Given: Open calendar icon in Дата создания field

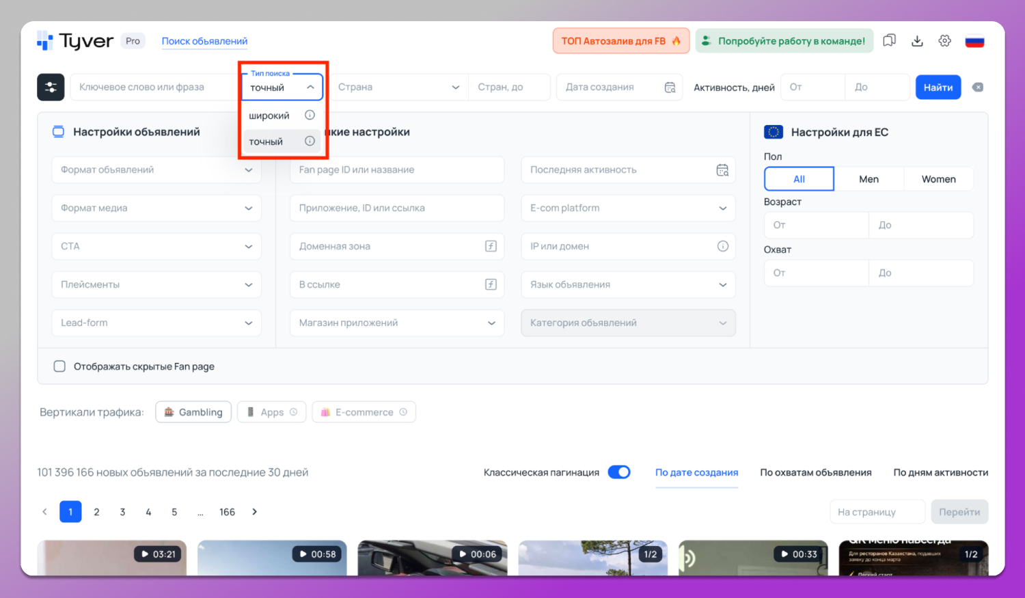Looking at the screenshot, I should 670,87.
